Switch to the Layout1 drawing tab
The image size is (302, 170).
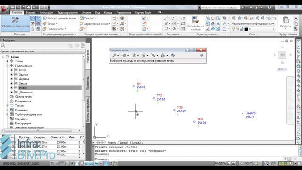click(124, 143)
